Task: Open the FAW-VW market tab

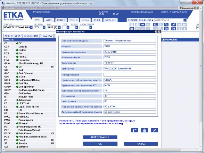Action: point(47,36)
